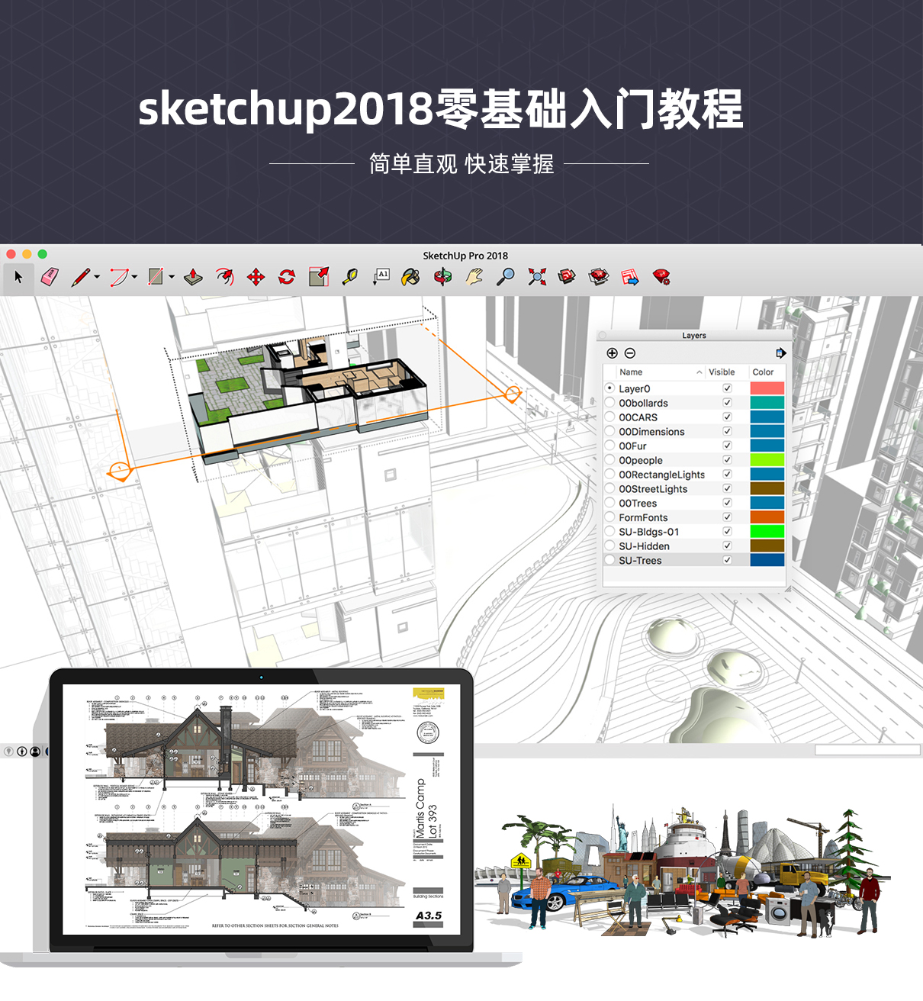Screen dimensions: 923x1001
Task: Click the Color column header
Action: click(x=763, y=372)
